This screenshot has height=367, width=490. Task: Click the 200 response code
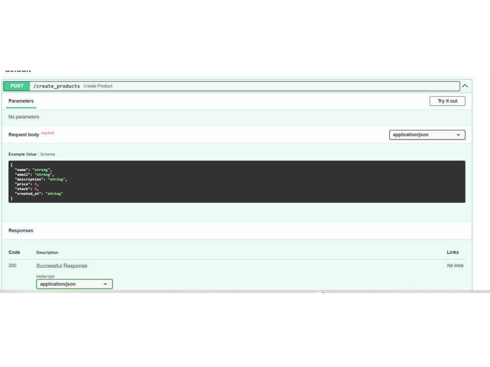pos(12,266)
